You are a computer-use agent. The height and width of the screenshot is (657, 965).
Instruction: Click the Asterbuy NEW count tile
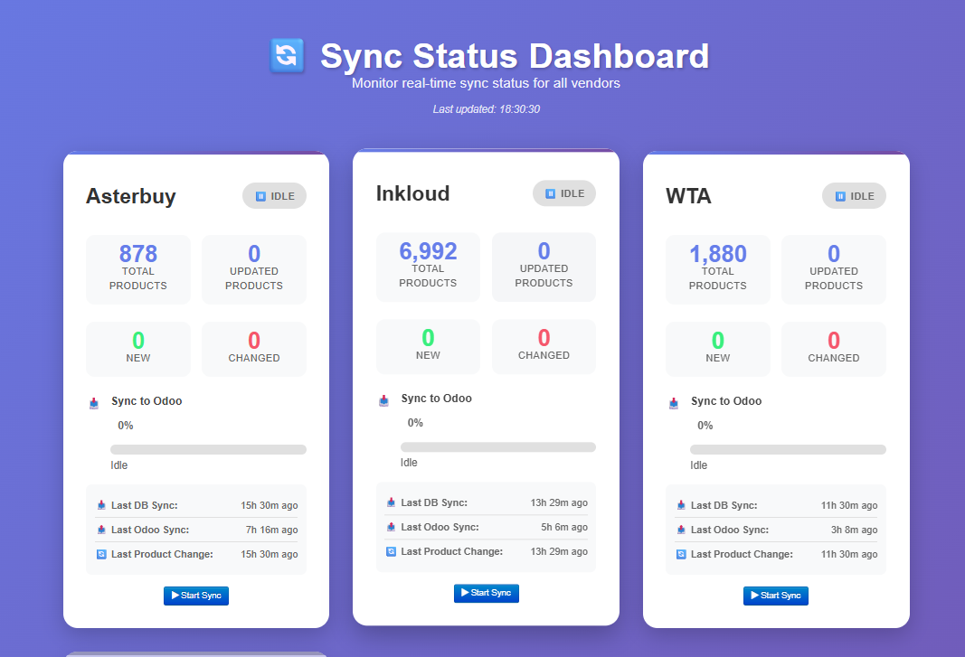pos(138,349)
